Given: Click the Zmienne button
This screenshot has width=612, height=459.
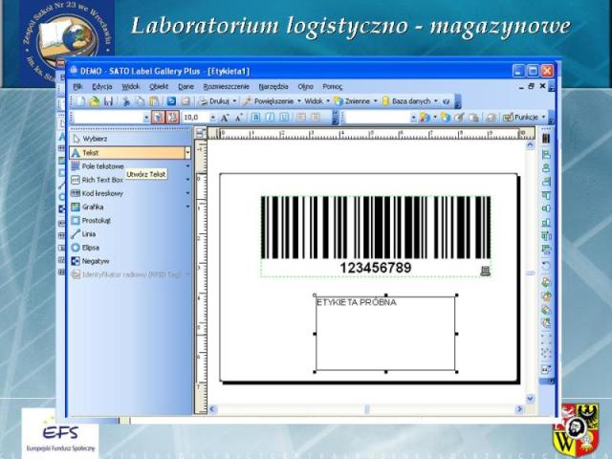Looking at the screenshot, I should click(352, 101).
